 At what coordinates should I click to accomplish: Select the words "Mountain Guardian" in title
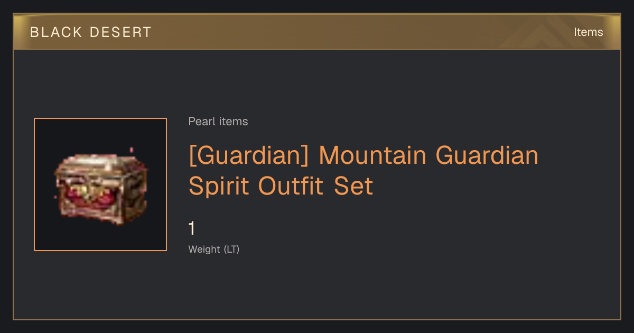(428, 155)
